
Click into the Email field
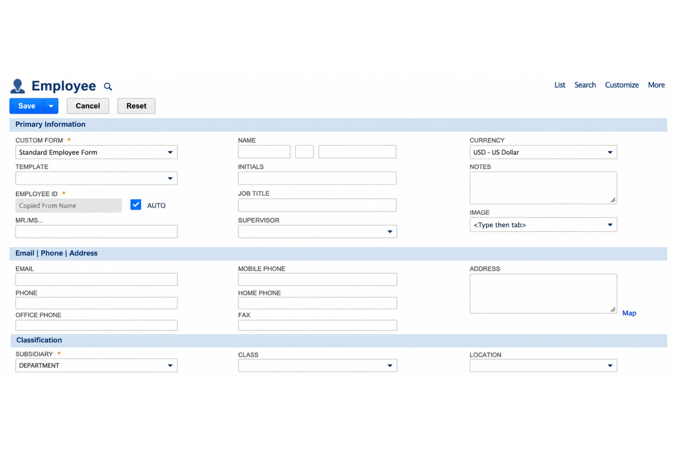tap(96, 279)
